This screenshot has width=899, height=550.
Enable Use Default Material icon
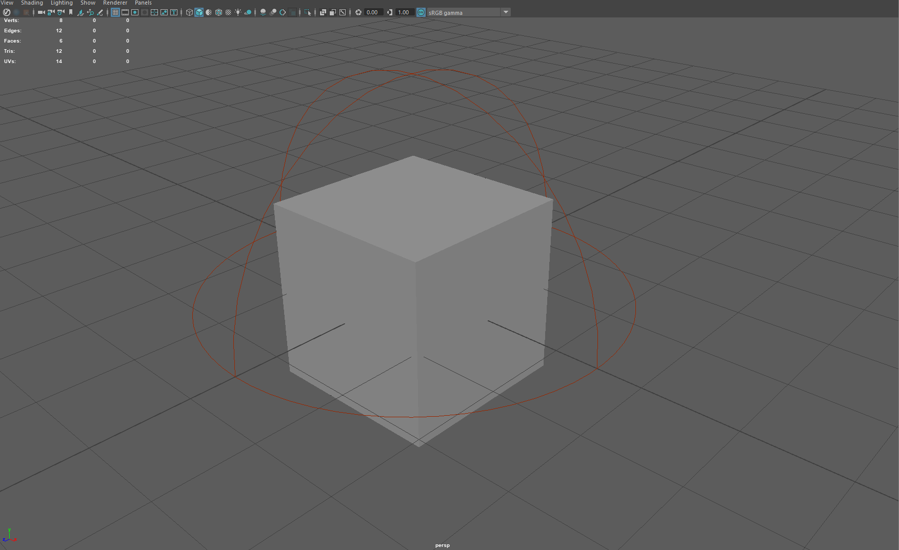209,12
